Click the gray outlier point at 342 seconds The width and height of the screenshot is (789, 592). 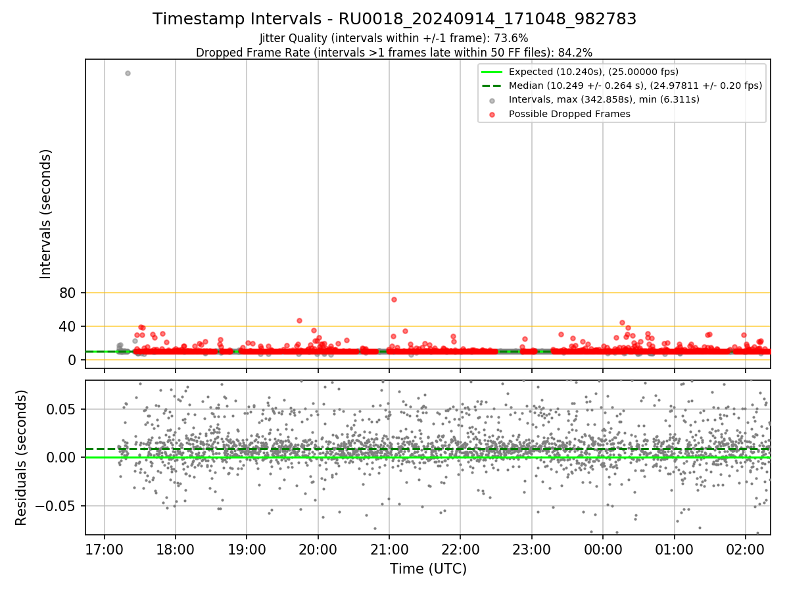click(128, 73)
